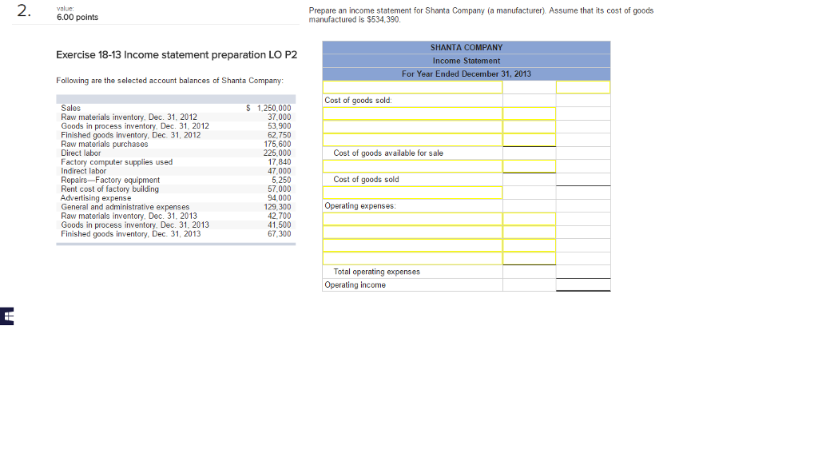Click first amount field under 'Operating expenses:'
818x469 pixels.
point(529,219)
